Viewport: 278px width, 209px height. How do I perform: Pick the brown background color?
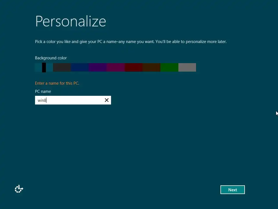click(151, 67)
